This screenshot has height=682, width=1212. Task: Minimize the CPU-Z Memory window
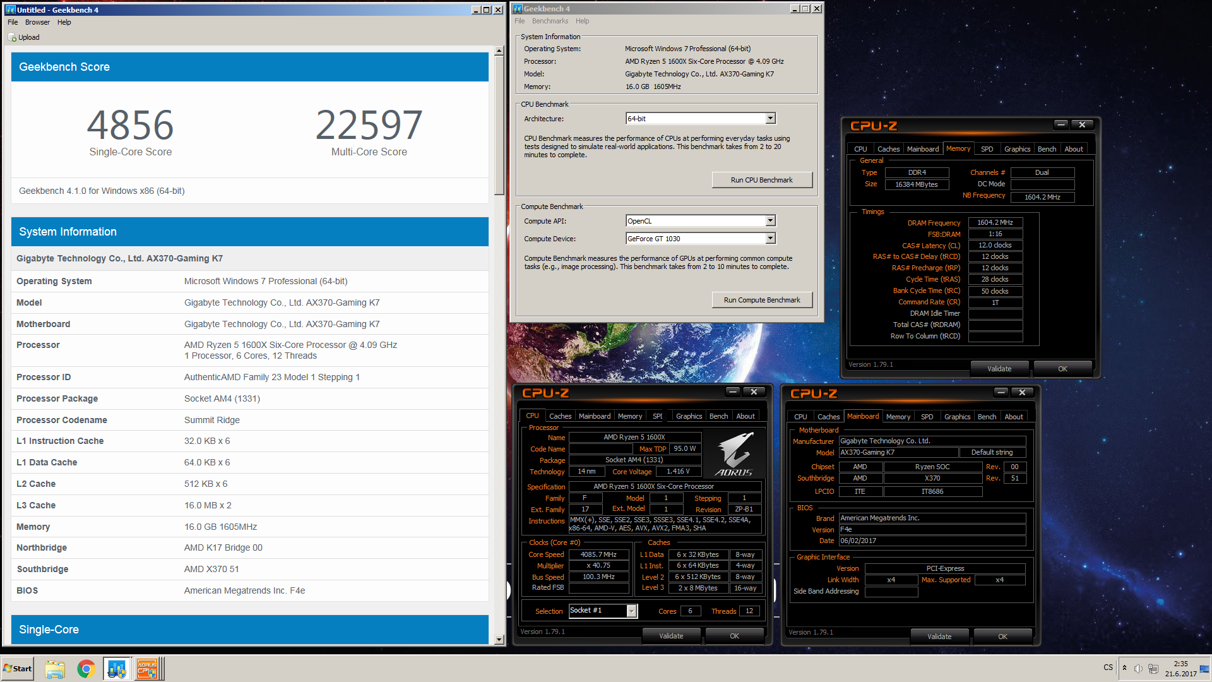point(1061,124)
